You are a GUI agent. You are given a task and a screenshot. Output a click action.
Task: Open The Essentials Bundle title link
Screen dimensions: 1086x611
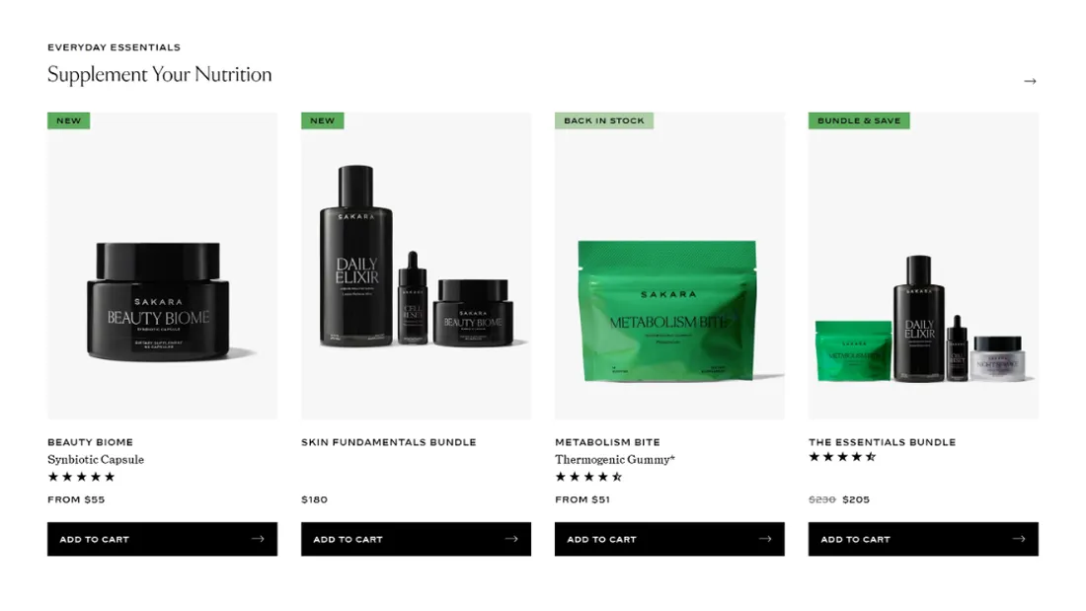coord(882,442)
